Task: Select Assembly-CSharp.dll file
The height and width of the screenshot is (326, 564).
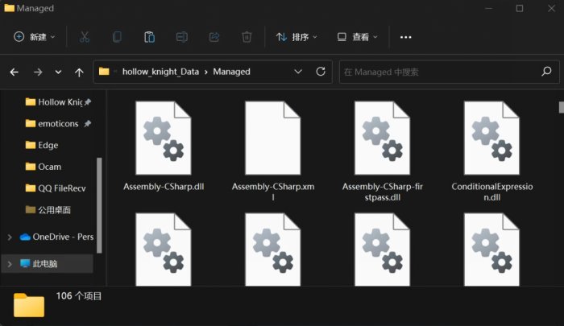Action: 164,146
